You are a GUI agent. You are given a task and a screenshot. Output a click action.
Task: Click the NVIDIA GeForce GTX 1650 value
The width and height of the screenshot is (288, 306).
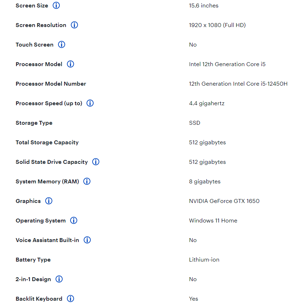(224, 201)
